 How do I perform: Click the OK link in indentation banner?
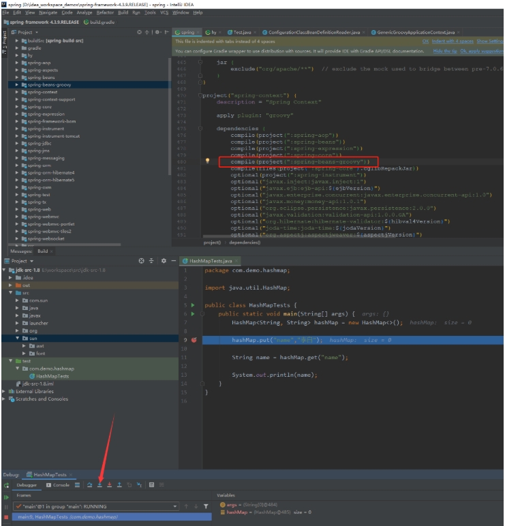click(x=425, y=42)
